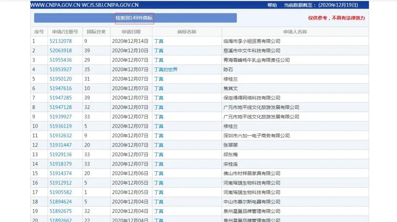Open registration number 51932632
This screenshot has width=397, height=222.
pos(61,136)
